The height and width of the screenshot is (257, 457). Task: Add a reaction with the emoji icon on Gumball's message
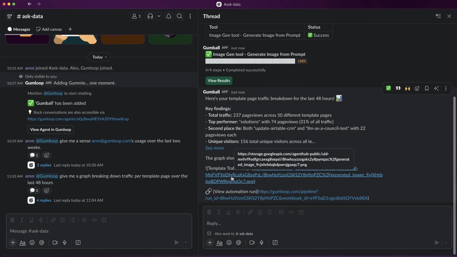click(x=417, y=88)
